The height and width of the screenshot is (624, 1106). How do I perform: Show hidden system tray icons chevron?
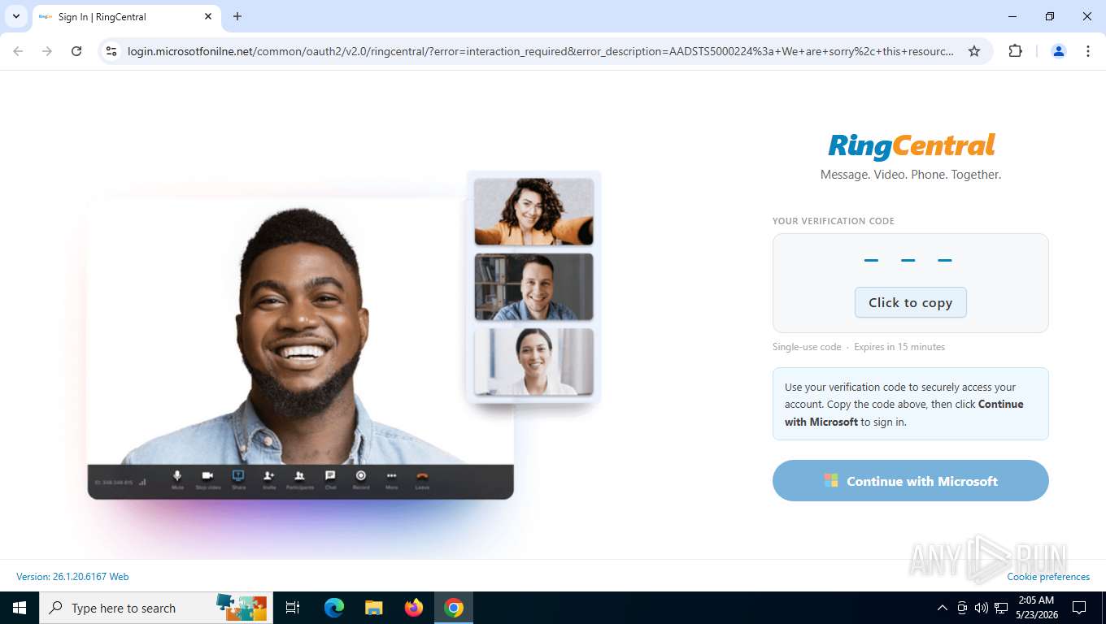click(x=943, y=608)
